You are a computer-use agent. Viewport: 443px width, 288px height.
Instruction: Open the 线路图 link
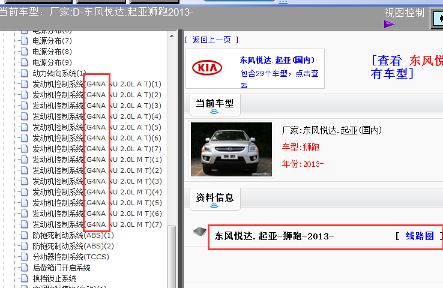(x=420, y=236)
